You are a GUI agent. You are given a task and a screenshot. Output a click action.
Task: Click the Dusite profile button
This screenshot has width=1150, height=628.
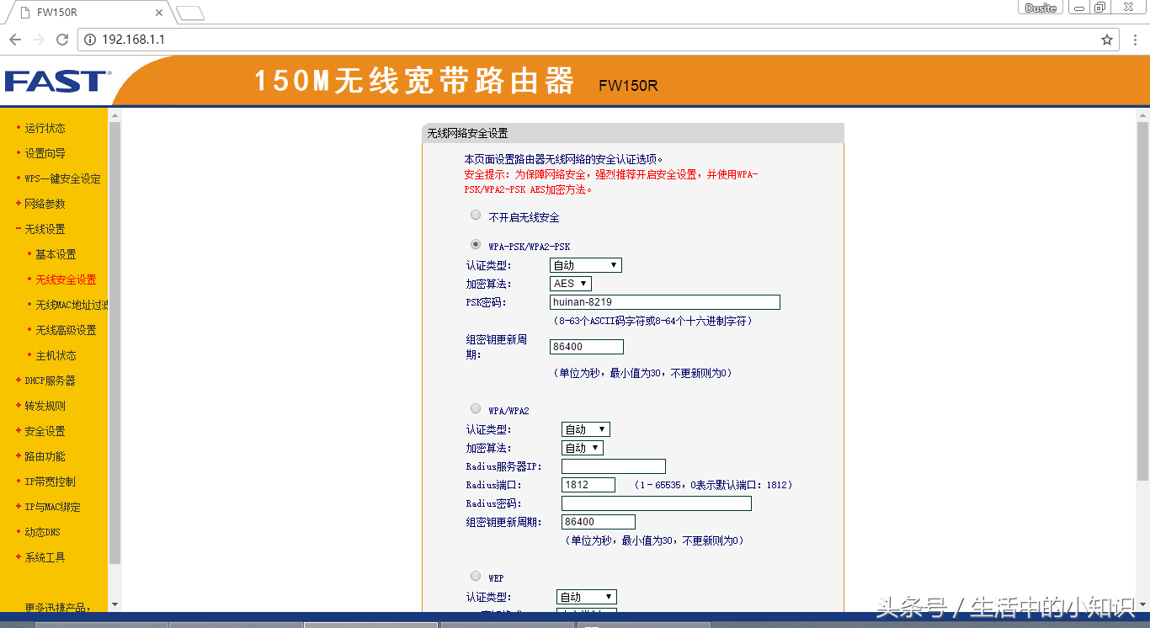[x=1041, y=8]
